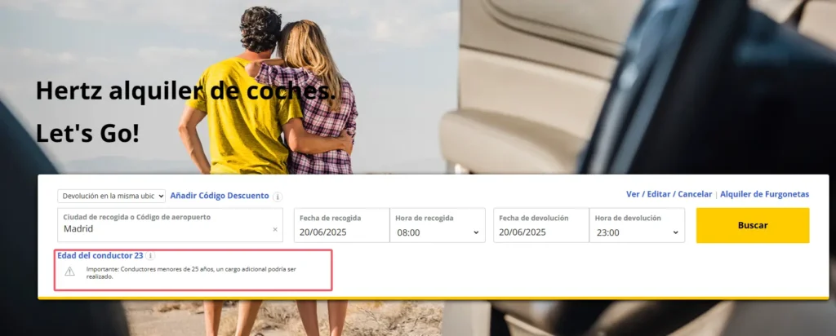Click the Importante: Conductores menores de 25 años text

(x=191, y=272)
